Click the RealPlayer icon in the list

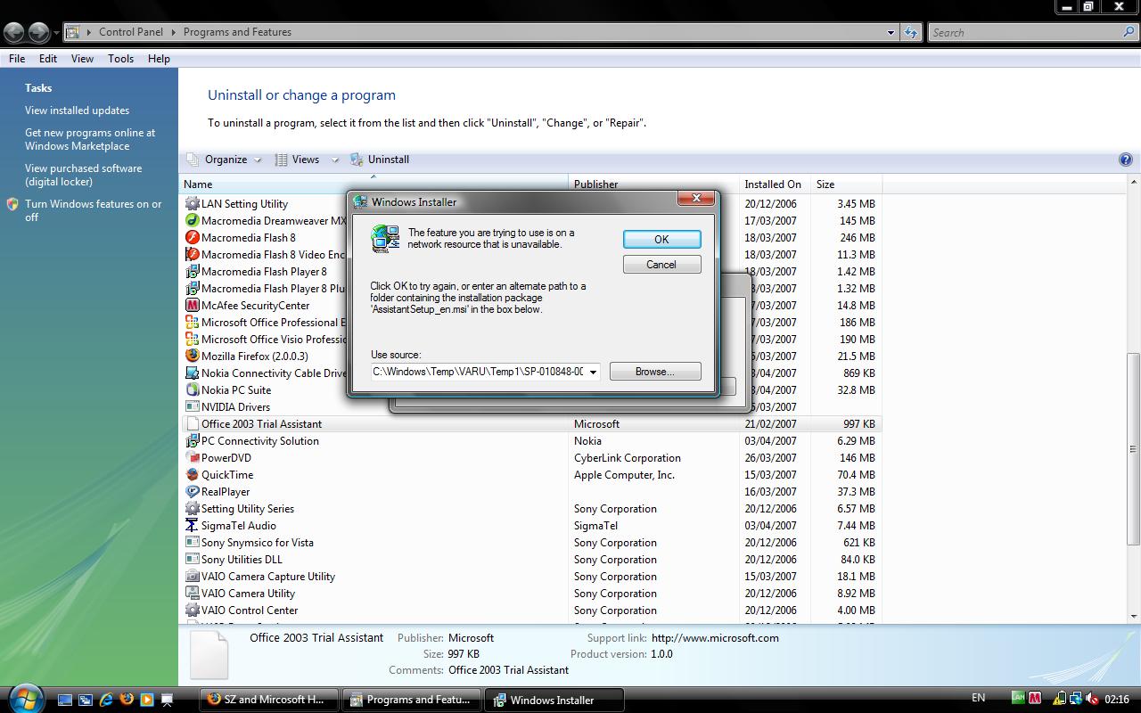[192, 491]
